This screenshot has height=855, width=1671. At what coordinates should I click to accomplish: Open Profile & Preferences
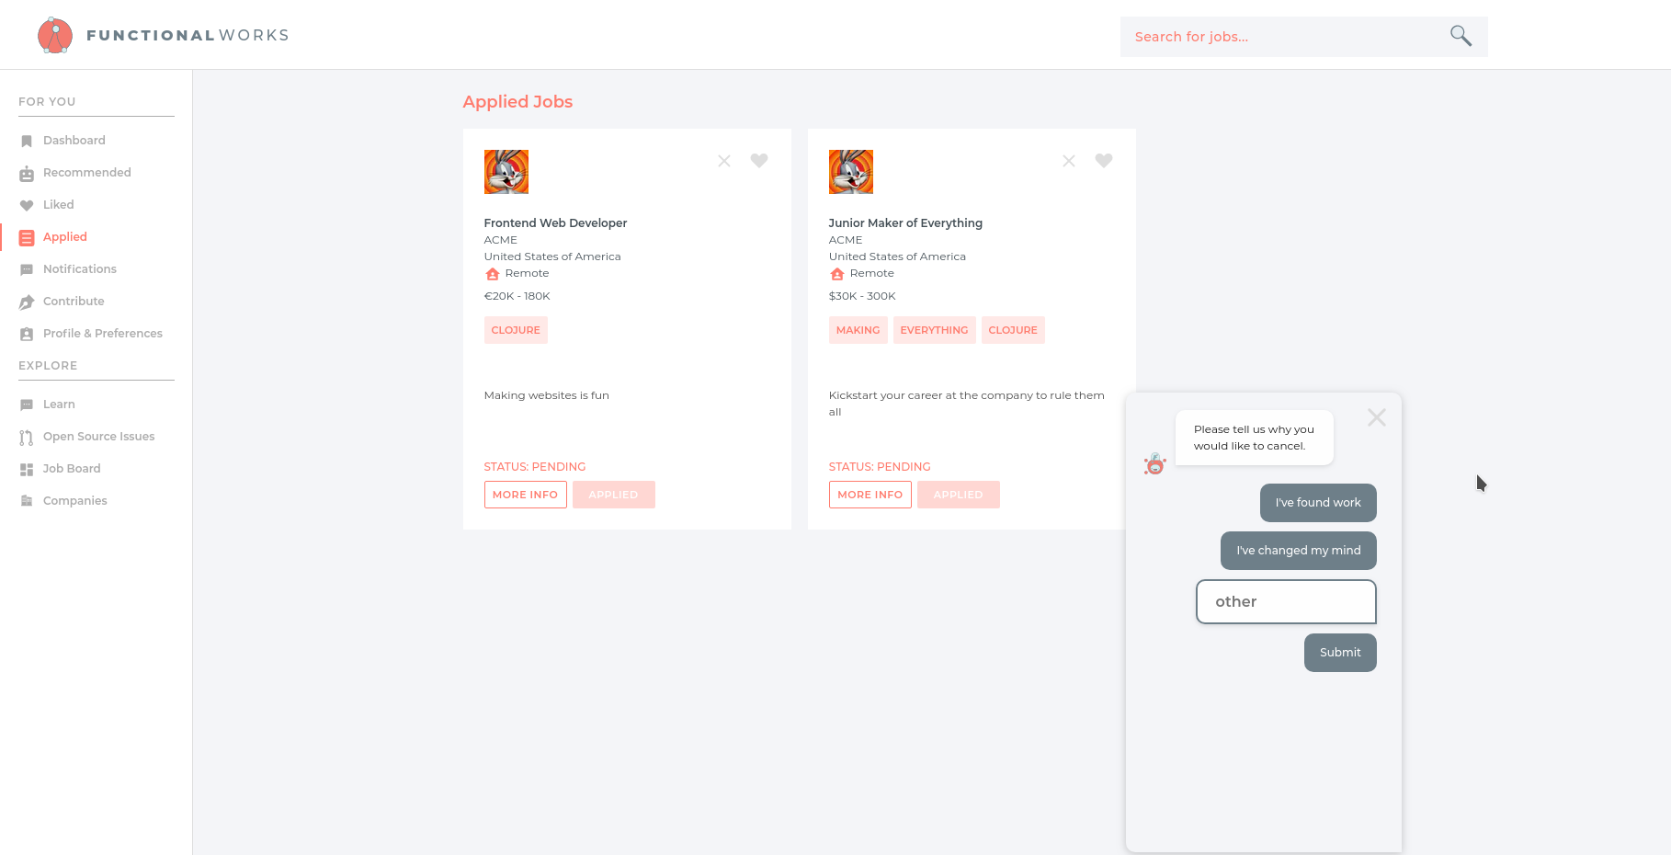click(103, 334)
